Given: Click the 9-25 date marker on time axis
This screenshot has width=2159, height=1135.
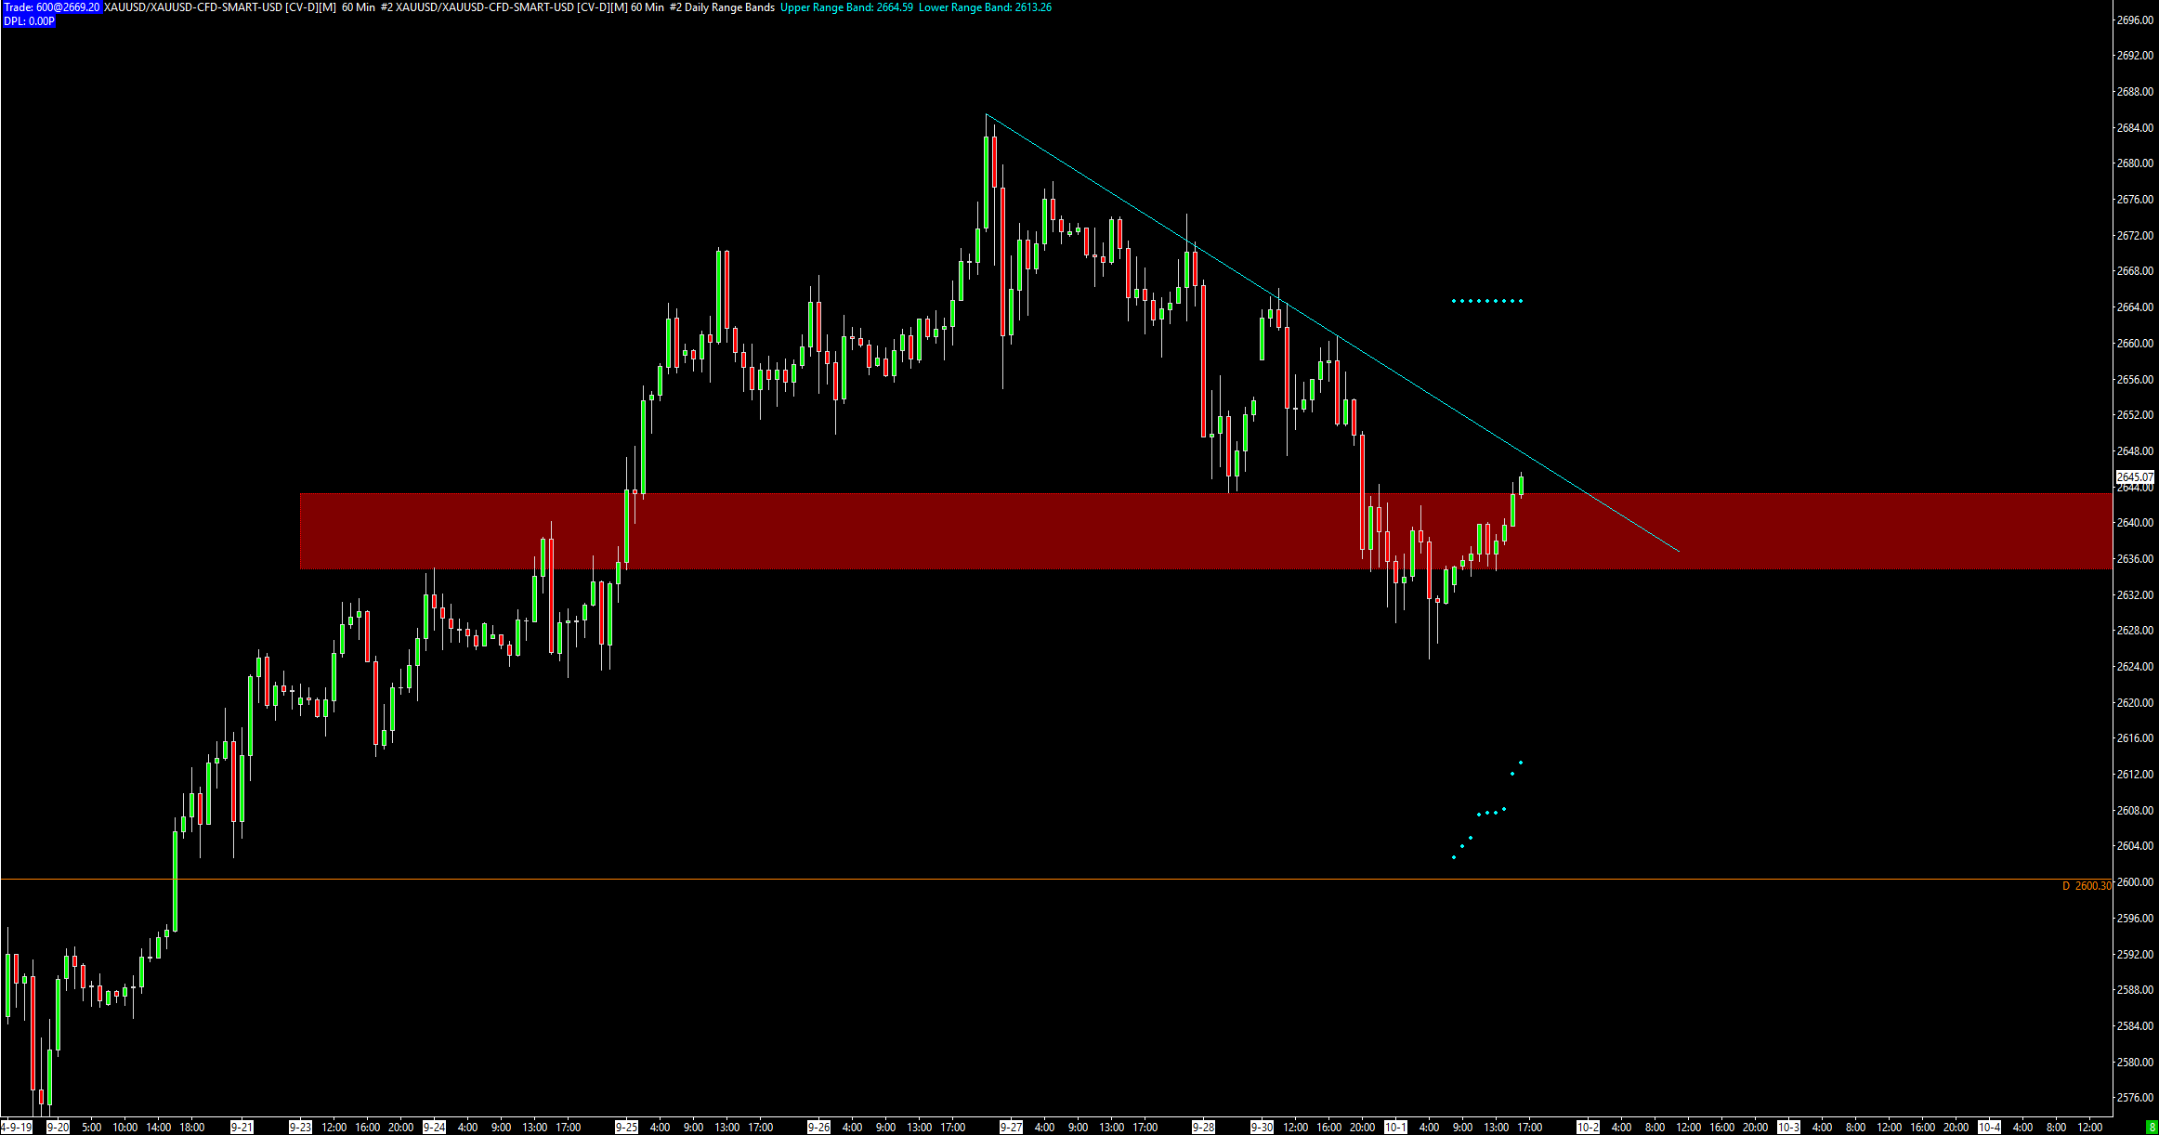Looking at the screenshot, I should coord(626,1128).
